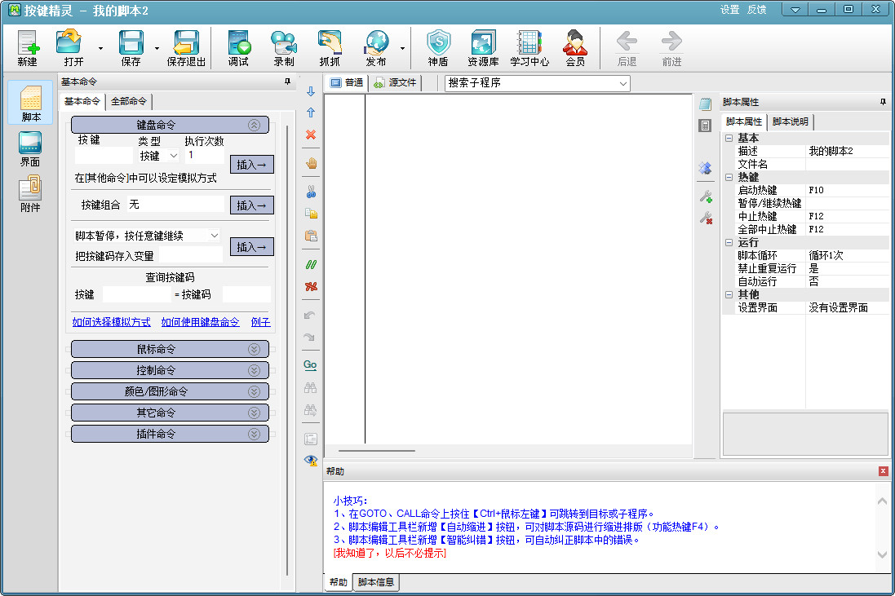The height and width of the screenshot is (596, 895).
Task: Switch to 界面 in the left sidebar
Action: pos(30,149)
